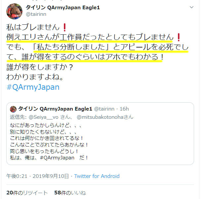Select the first line 私はブレません text
Viewport: 203px width, 199px height.
33,27
